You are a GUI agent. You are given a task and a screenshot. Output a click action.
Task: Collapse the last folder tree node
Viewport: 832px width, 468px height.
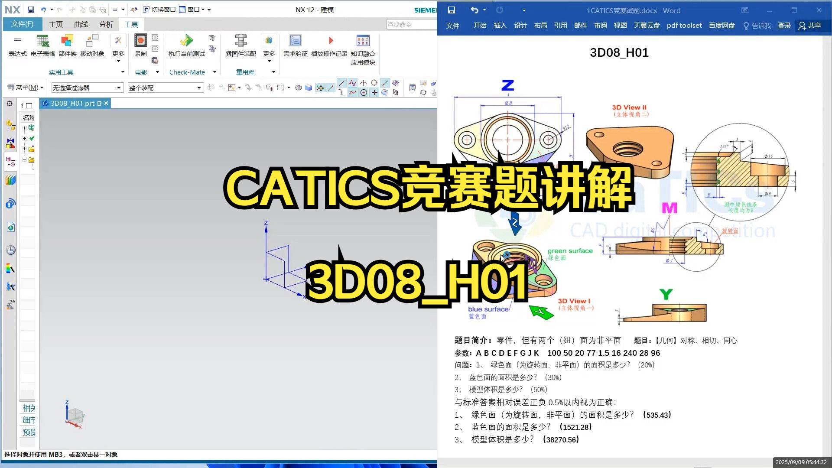(25, 160)
